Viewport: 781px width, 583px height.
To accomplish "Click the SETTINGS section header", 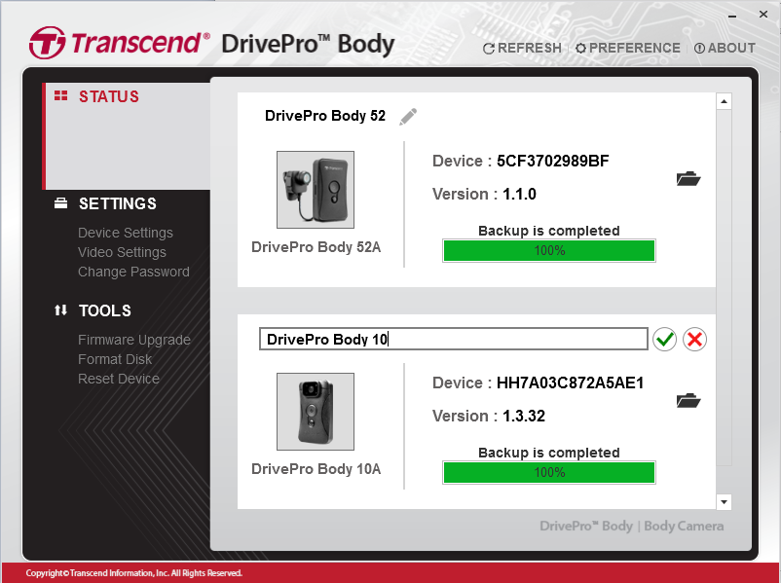I will [x=118, y=203].
